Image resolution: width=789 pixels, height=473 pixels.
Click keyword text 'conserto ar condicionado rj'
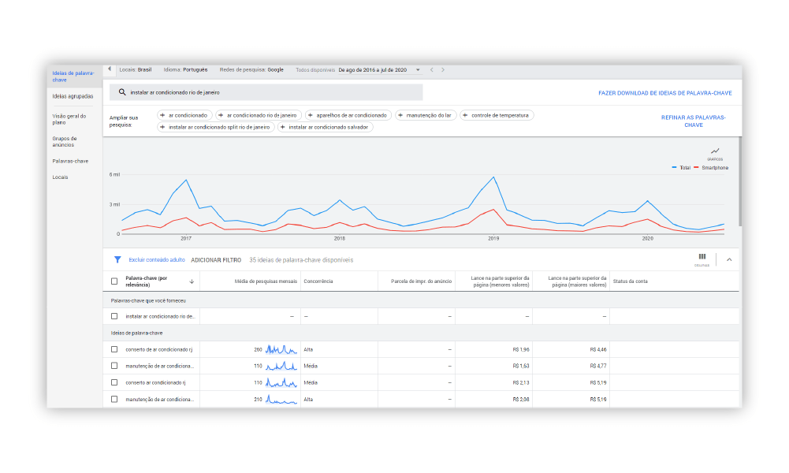click(x=155, y=382)
